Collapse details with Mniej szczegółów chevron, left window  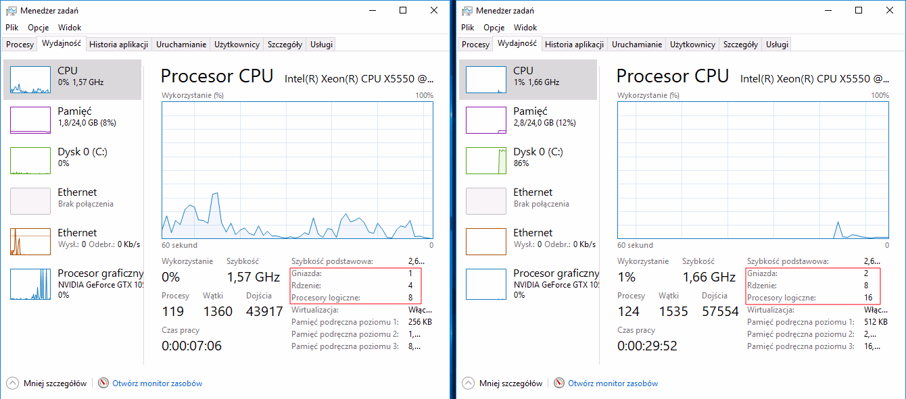13,383
